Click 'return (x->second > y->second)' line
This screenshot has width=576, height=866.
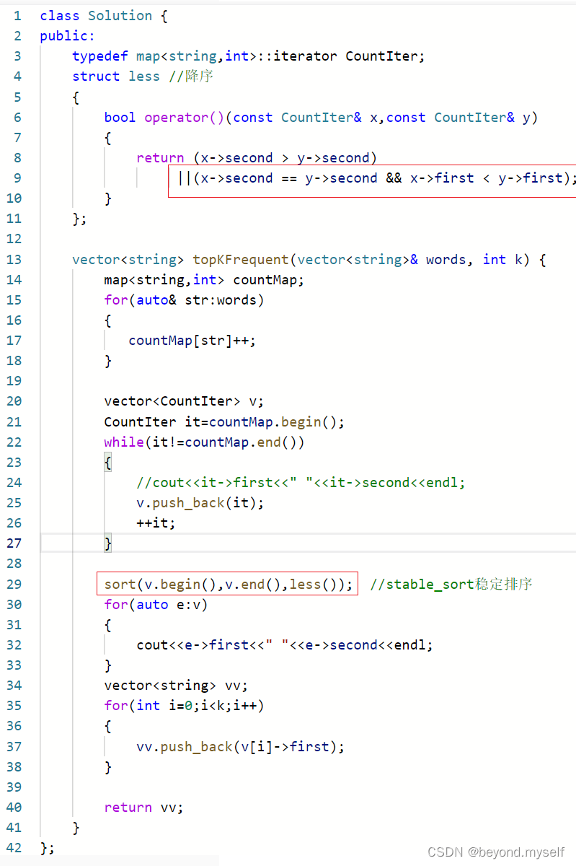(257, 157)
